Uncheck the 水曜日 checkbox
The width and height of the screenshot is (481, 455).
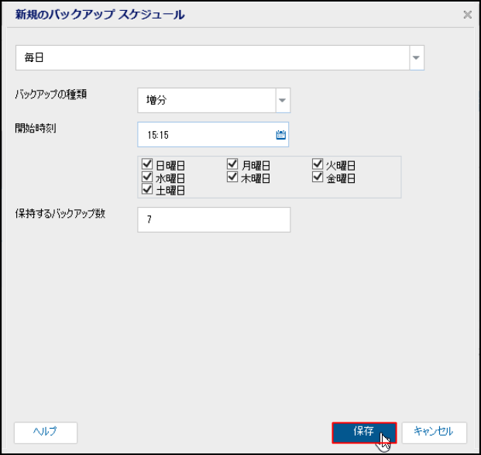(x=148, y=178)
